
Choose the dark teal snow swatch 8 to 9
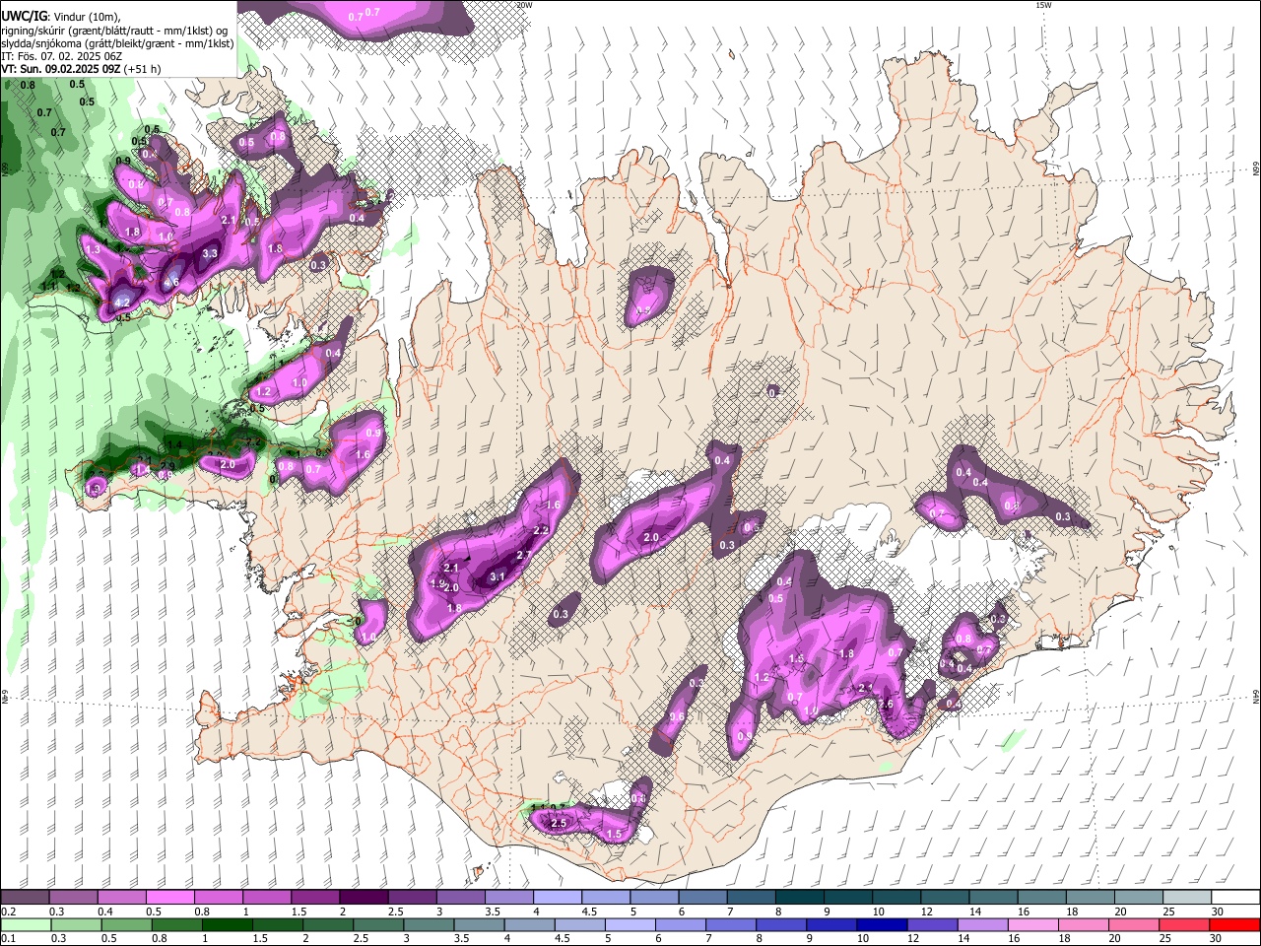click(x=798, y=898)
